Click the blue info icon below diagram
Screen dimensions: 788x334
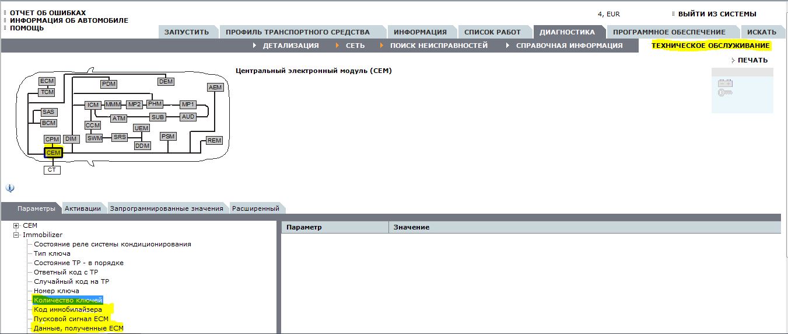coord(10,188)
